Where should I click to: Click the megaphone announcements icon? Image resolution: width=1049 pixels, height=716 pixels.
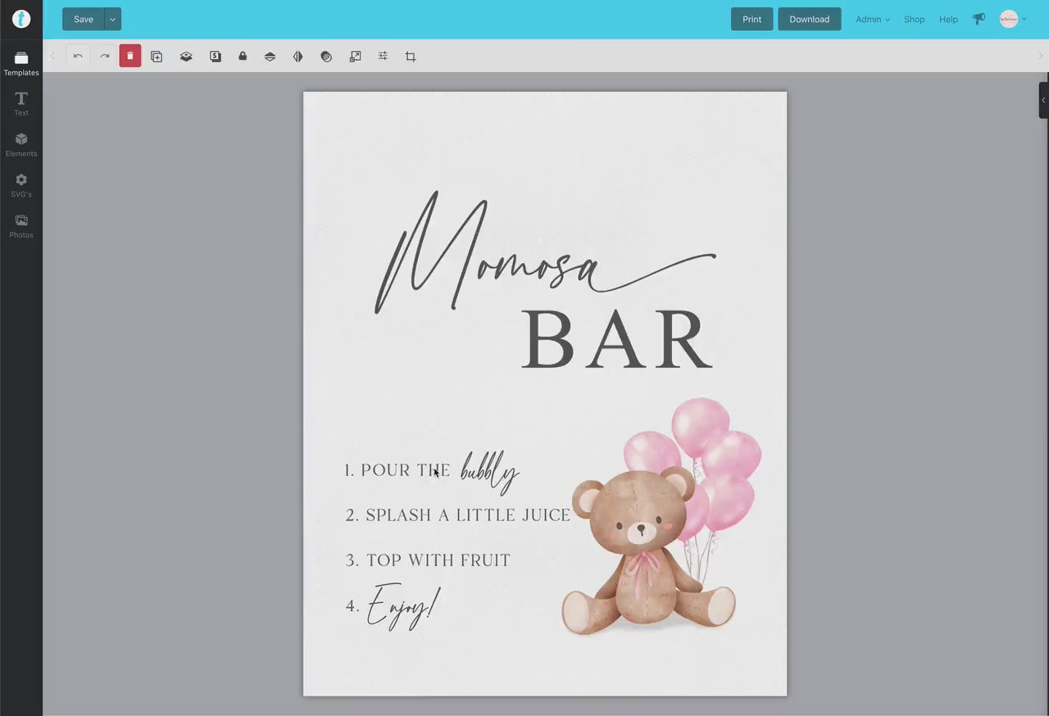click(x=979, y=19)
